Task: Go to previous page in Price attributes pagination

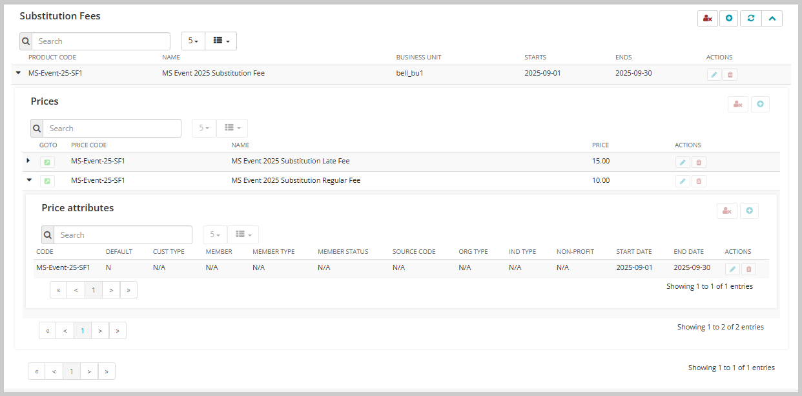Action: [76, 290]
